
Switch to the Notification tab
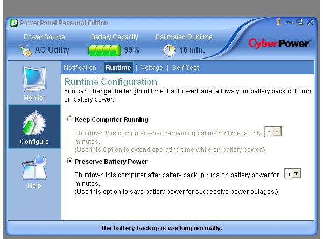(x=80, y=68)
